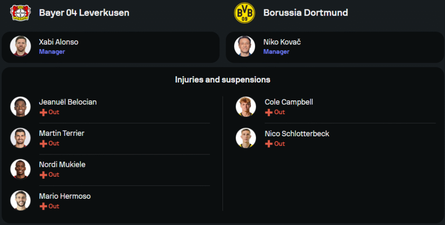Select Mario Hermoso's player avatar
Image resolution: width=445 pixels, height=225 pixels.
coord(20,201)
